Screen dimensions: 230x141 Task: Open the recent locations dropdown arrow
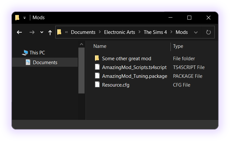tap(42, 32)
